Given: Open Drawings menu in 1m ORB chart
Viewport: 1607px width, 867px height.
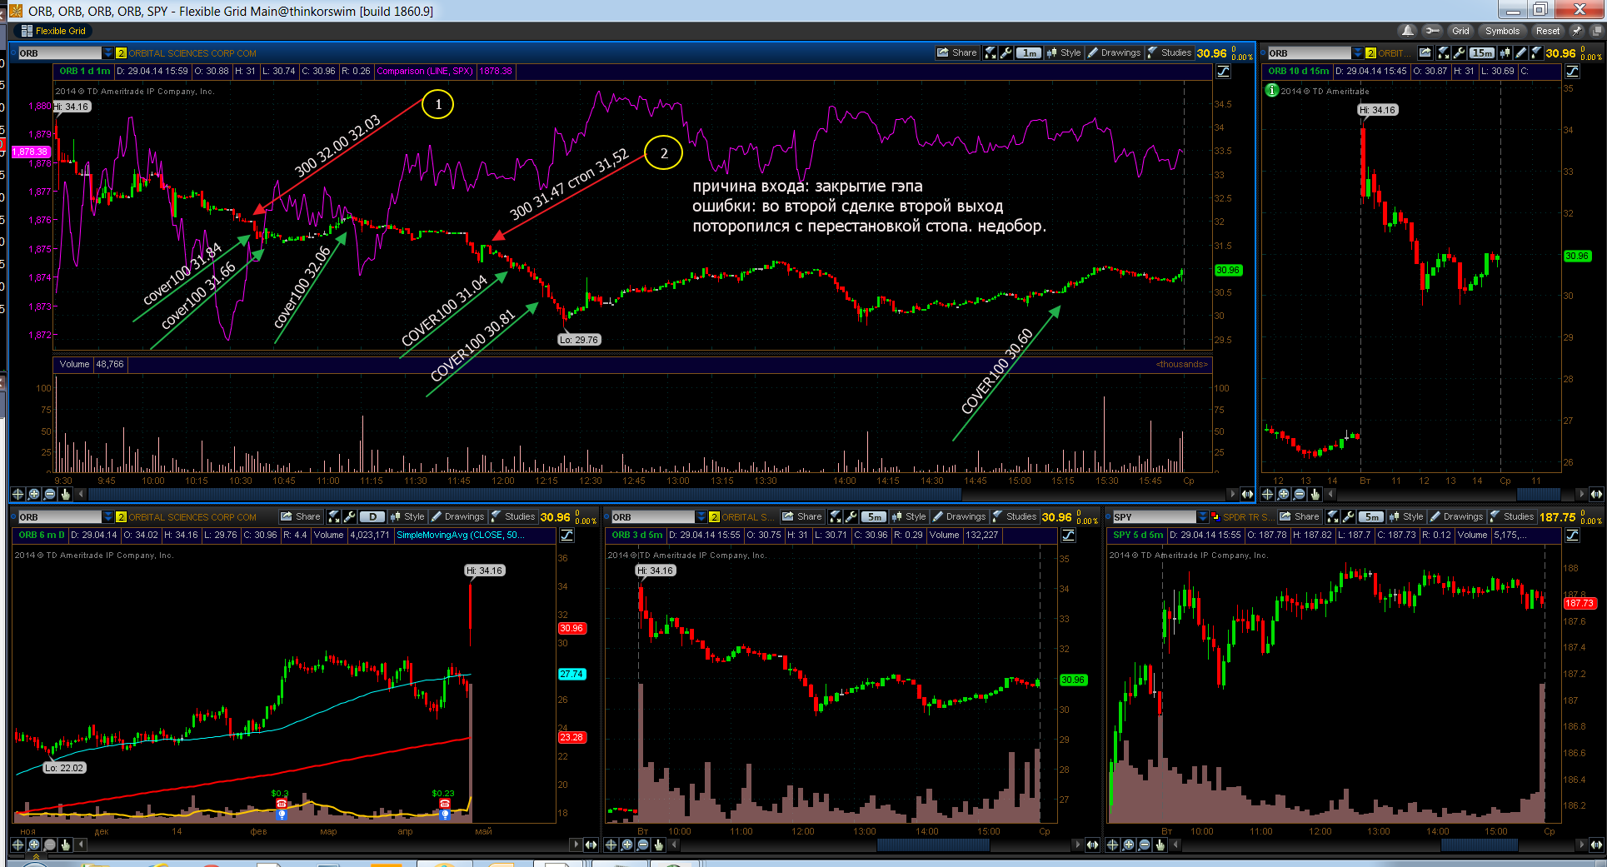Looking at the screenshot, I should tap(1115, 52).
